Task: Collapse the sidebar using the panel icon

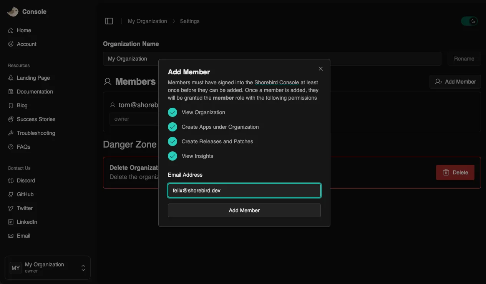Action: click(109, 21)
